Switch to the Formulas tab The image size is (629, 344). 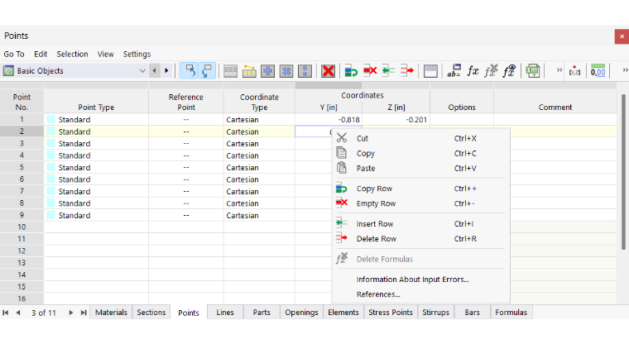click(511, 313)
